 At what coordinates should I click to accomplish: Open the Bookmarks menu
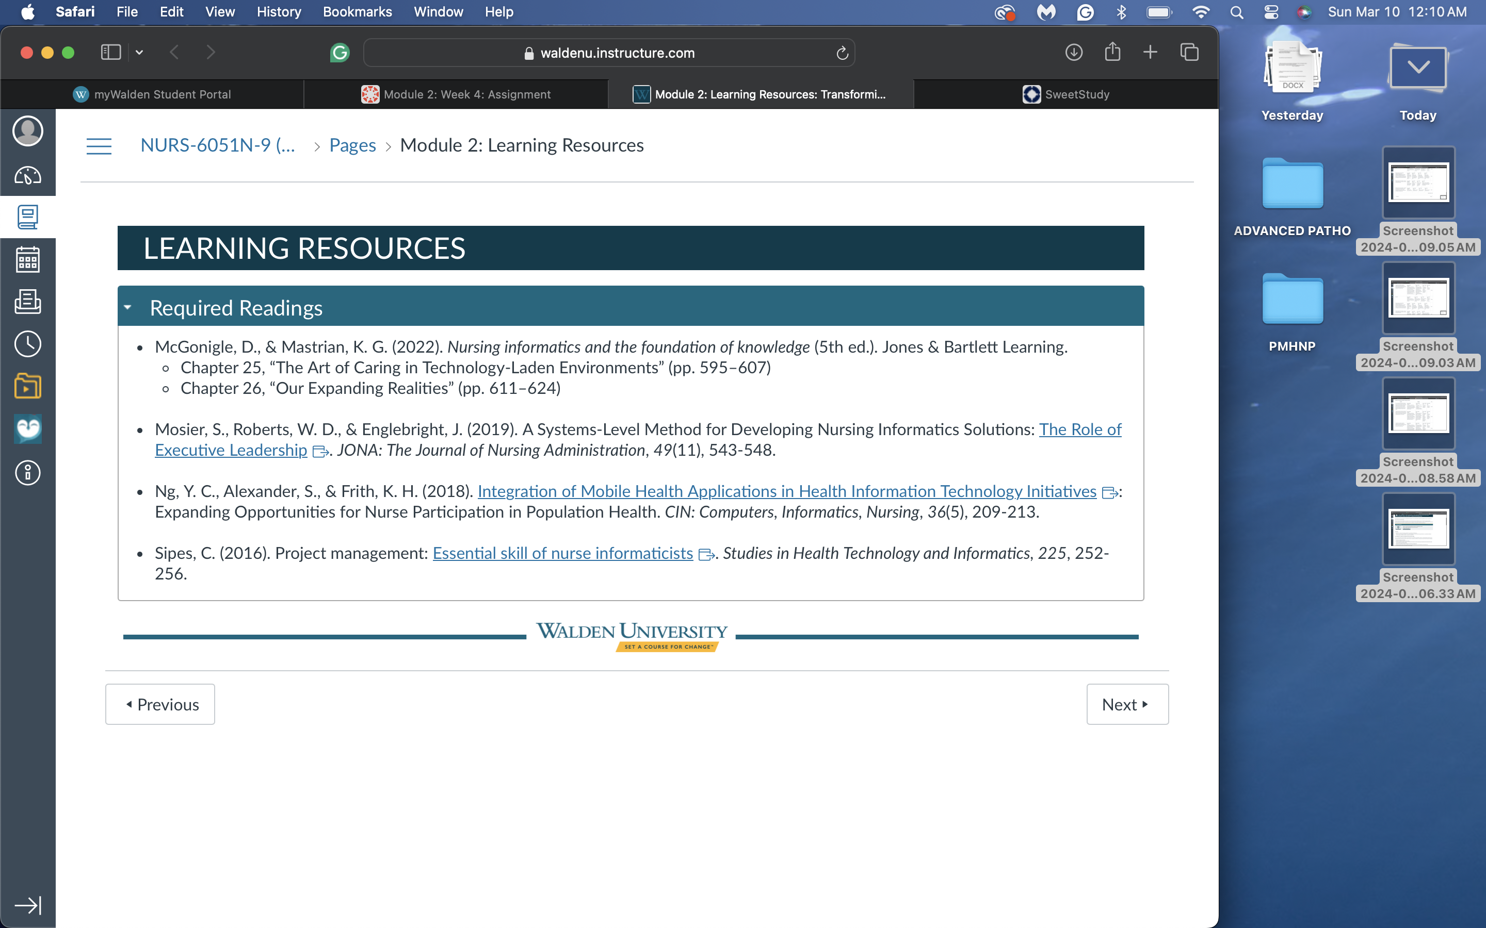[358, 12]
